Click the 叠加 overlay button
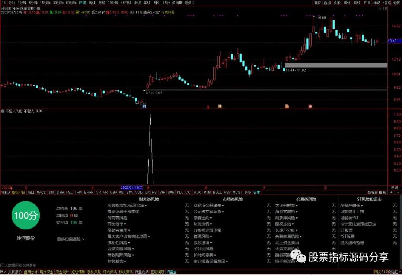The image size is (402, 275). pyautogui.click(x=327, y=3)
